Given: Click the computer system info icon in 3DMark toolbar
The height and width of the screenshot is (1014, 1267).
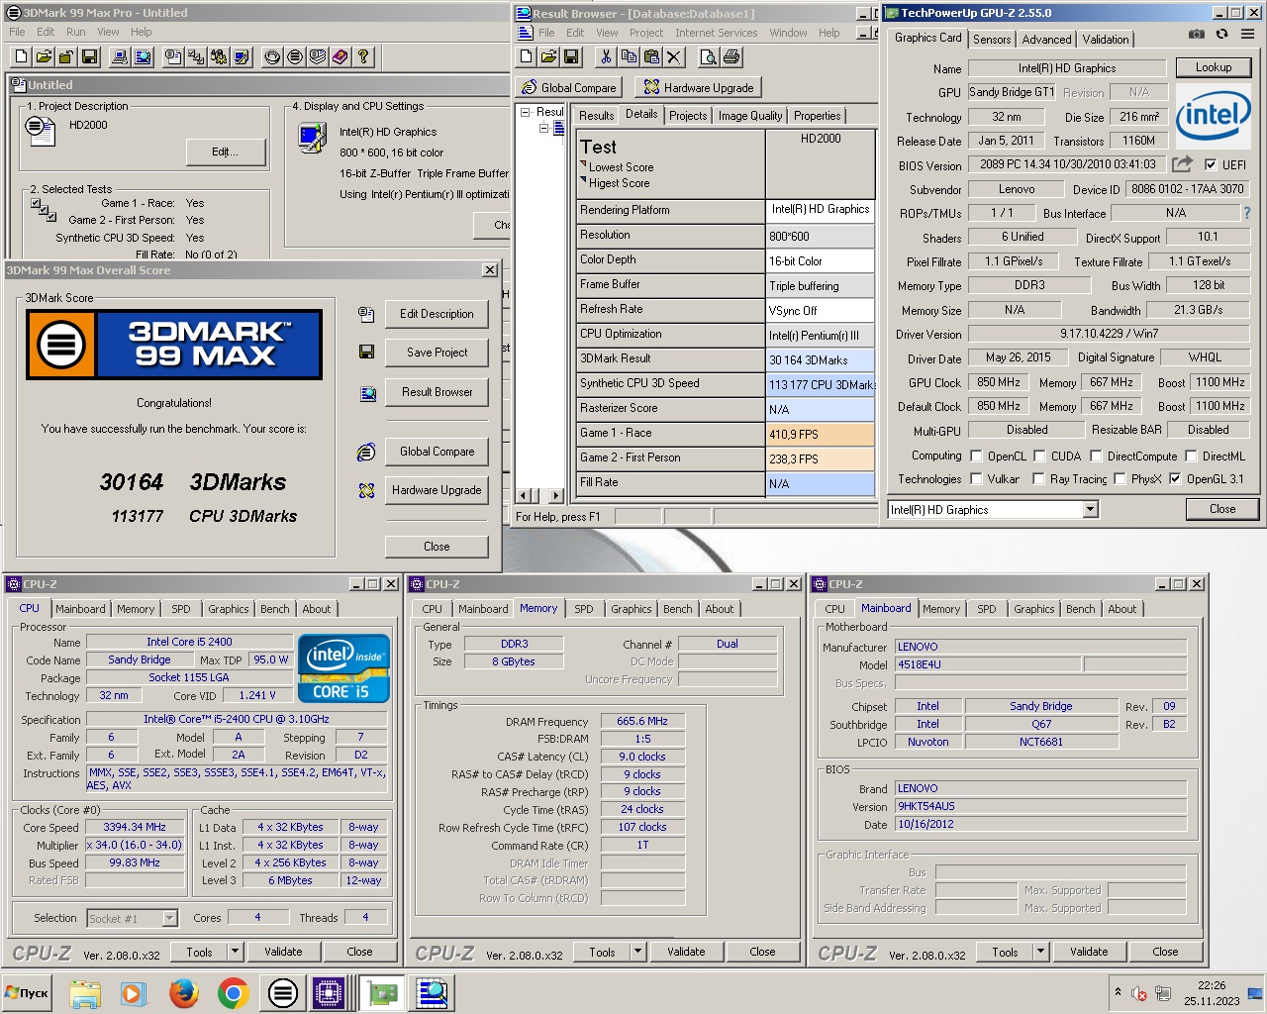Looking at the screenshot, I should [x=120, y=57].
